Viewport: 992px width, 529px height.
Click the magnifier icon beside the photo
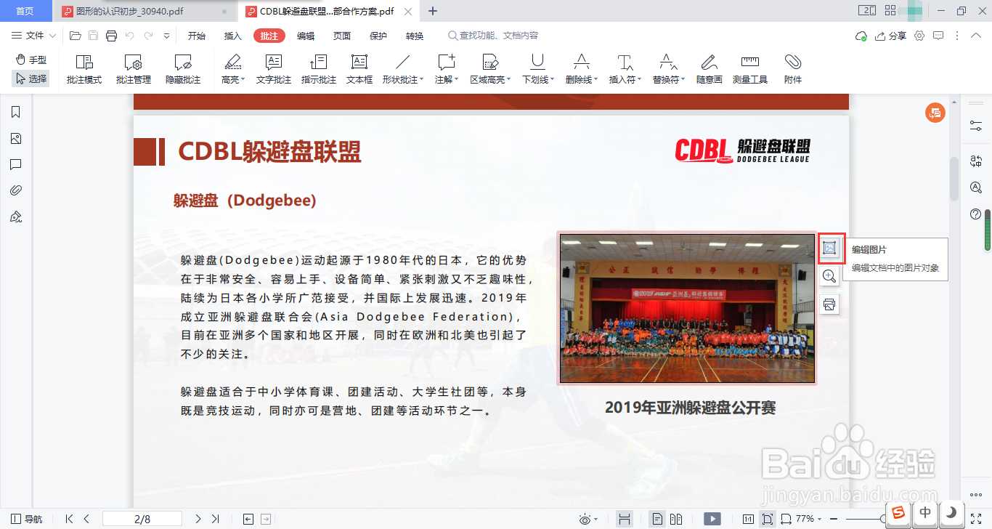[829, 276]
